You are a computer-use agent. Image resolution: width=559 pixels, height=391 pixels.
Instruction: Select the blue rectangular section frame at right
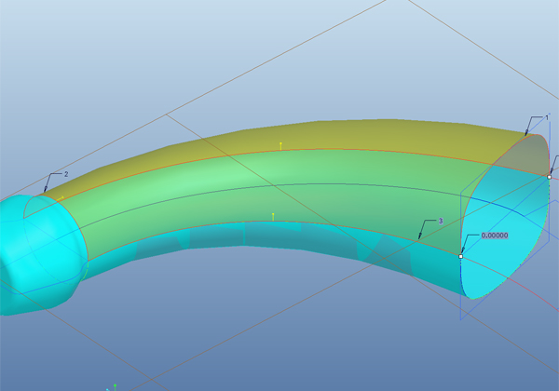click(x=462, y=298)
